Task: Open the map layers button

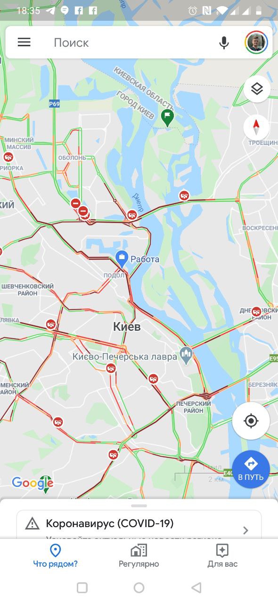Action: coord(257,89)
